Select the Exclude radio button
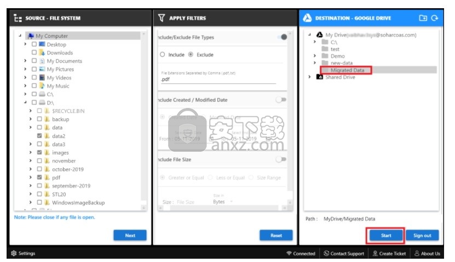 [x=191, y=55]
